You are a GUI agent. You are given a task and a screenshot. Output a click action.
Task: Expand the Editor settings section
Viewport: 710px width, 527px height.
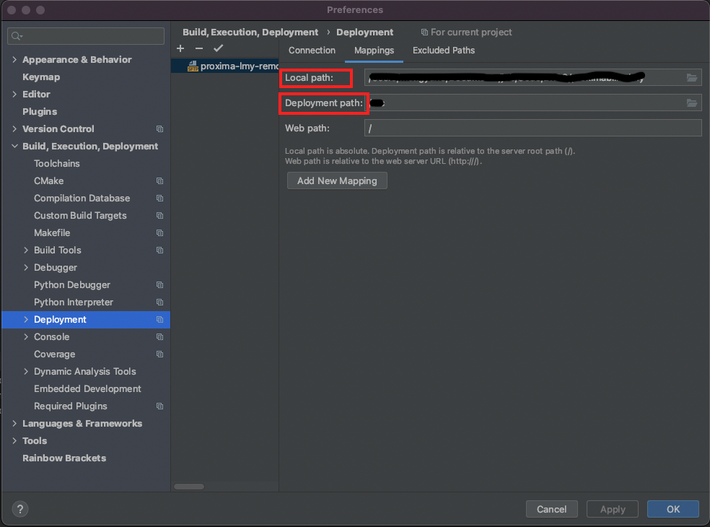pos(14,94)
